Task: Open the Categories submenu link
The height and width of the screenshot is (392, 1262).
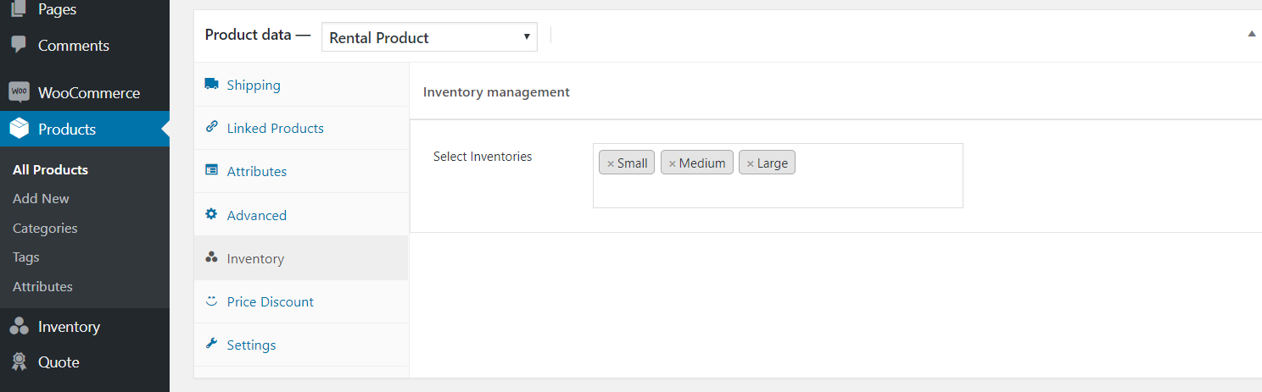Action: coord(45,228)
